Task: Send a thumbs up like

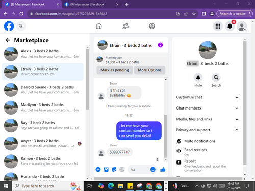Action: pos(163,169)
